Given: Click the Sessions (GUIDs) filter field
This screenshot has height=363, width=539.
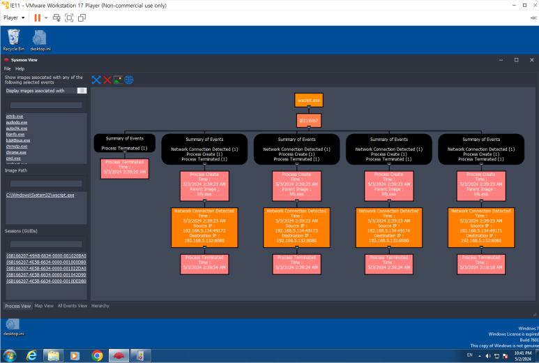Looking at the screenshot, I should click(x=46, y=244).
